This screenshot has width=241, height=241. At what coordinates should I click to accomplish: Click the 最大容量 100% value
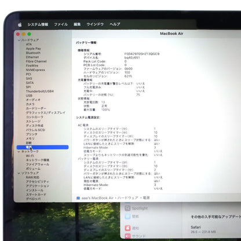(105, 109)
